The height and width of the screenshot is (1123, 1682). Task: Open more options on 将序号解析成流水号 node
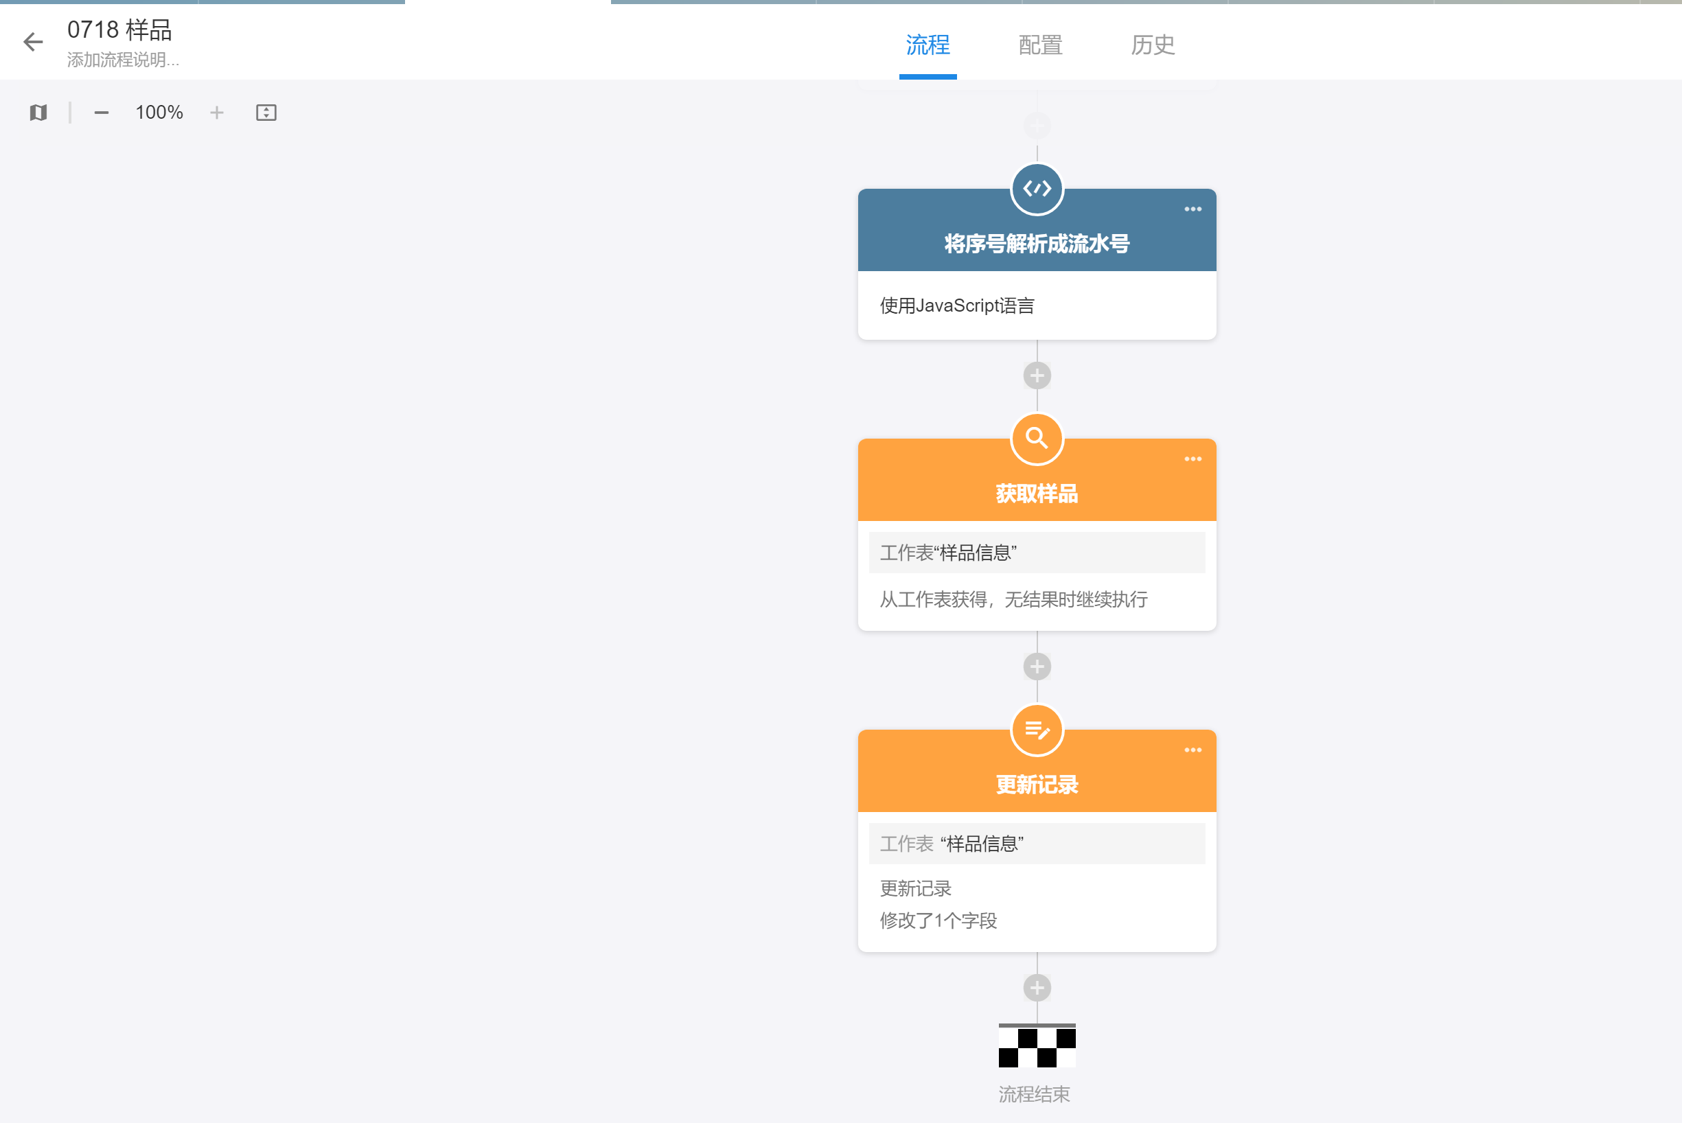1192,209
